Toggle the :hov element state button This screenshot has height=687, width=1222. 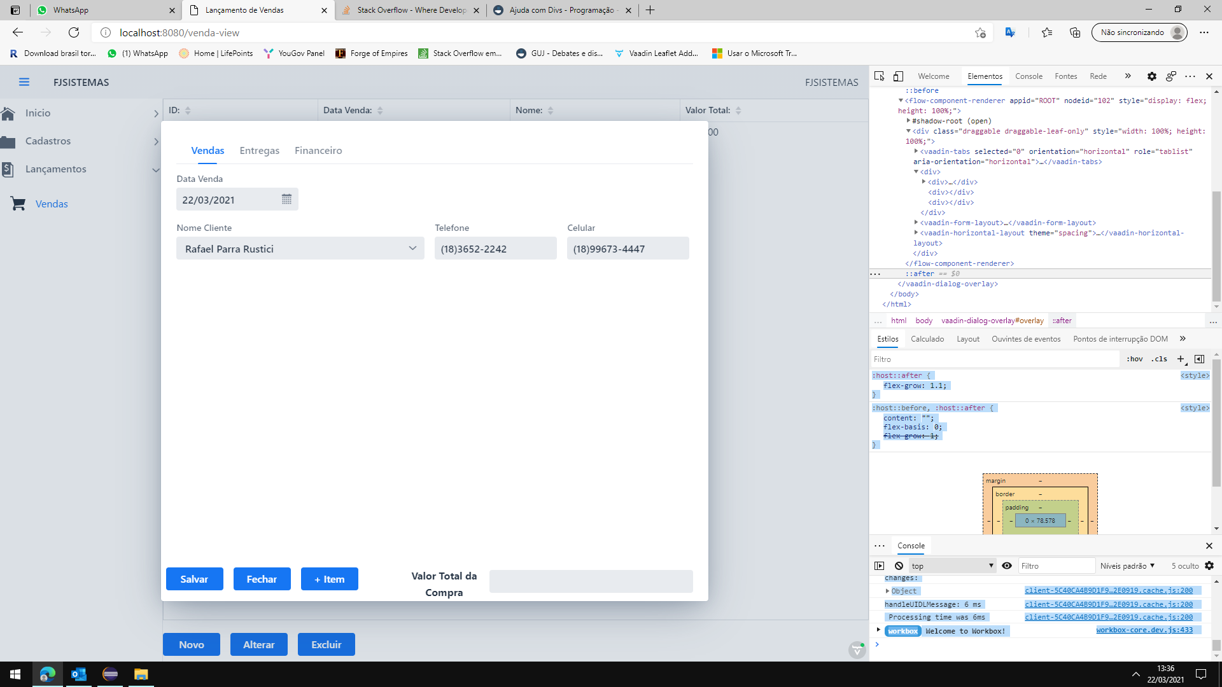(x=1134, y=359)
